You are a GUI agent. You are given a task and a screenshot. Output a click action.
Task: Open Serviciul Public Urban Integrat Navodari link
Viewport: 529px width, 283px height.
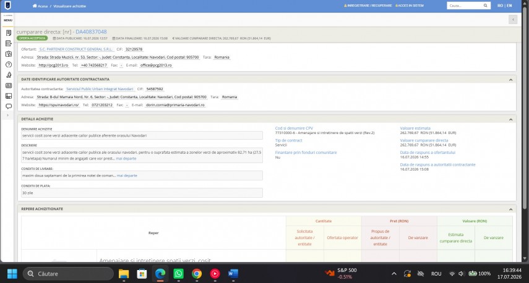tap(100, 89)
